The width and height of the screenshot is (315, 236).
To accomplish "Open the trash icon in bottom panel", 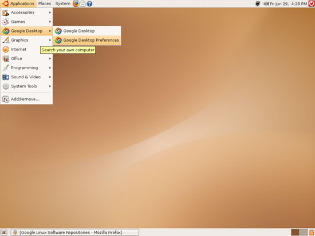I will pos(312,233).
